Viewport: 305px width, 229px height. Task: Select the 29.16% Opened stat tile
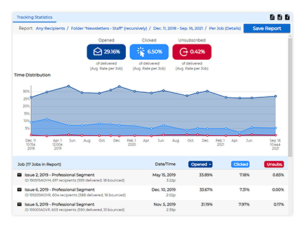[x=106, y=52]
